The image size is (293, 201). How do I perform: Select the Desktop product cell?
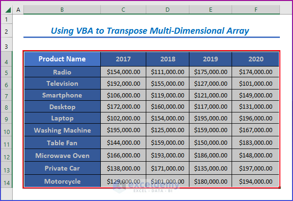(x=62, y=107)
